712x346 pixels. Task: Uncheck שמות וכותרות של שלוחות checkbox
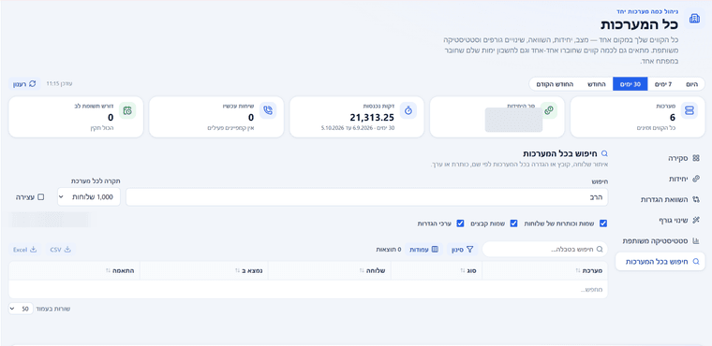point(603,223)
